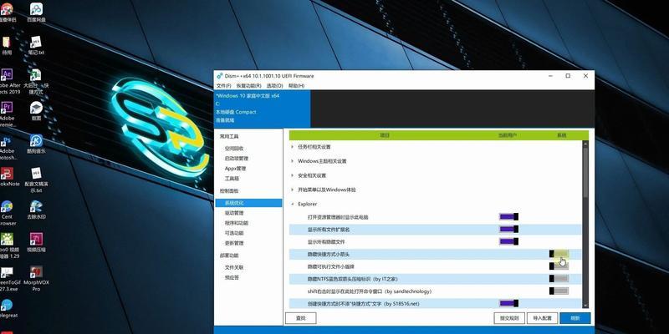The height and width of the screenshot is (334, 669).
Task: Enable hide NTFS blue double-arrow compression switch
Action: [x=559, y=279]
